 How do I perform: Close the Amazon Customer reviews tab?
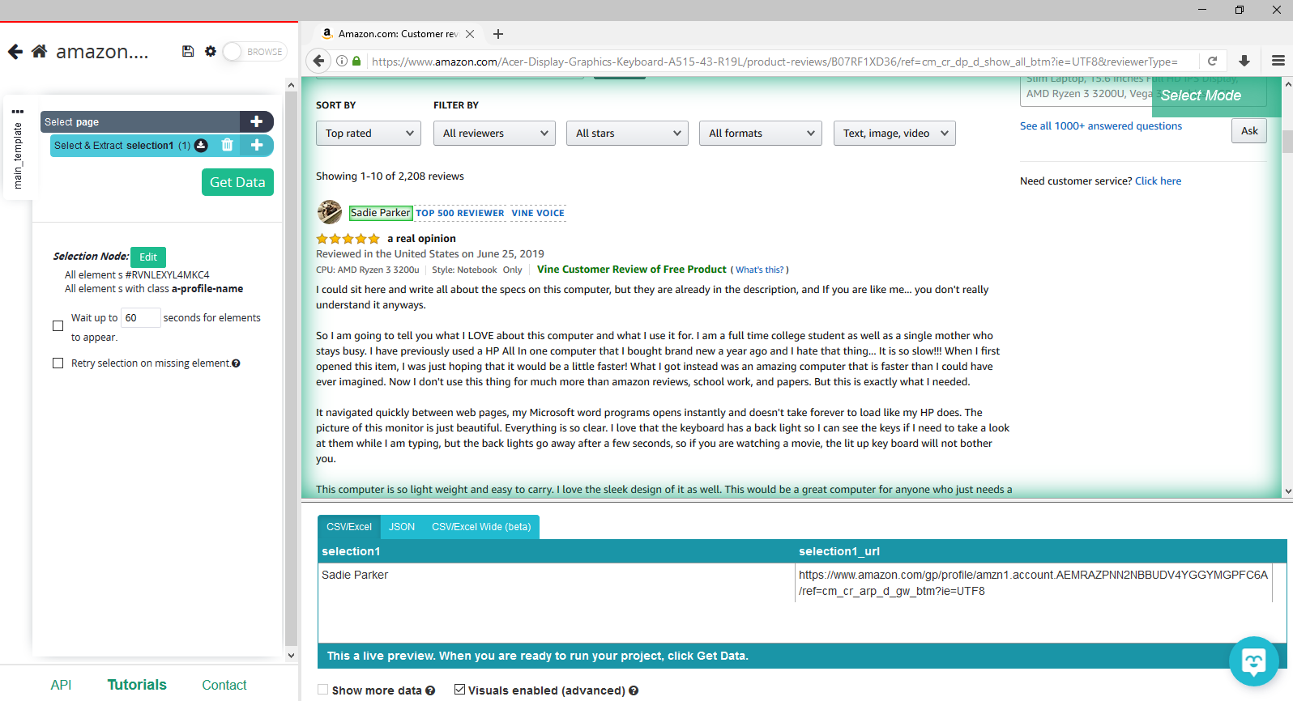tap(470, 34)
